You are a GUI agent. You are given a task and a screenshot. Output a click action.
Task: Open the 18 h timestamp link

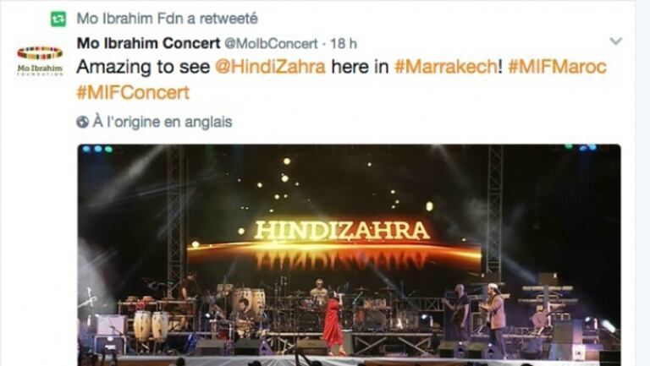tap(344, 43)
